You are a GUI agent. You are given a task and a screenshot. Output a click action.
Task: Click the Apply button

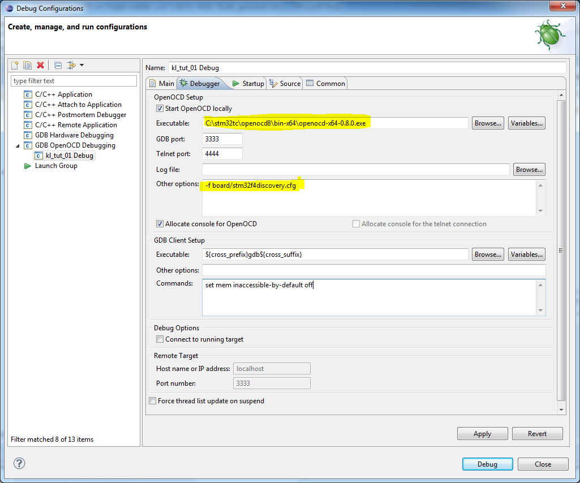(x=482, y=433)
